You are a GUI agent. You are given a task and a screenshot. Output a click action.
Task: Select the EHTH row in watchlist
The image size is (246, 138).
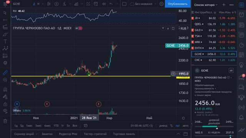214,48
